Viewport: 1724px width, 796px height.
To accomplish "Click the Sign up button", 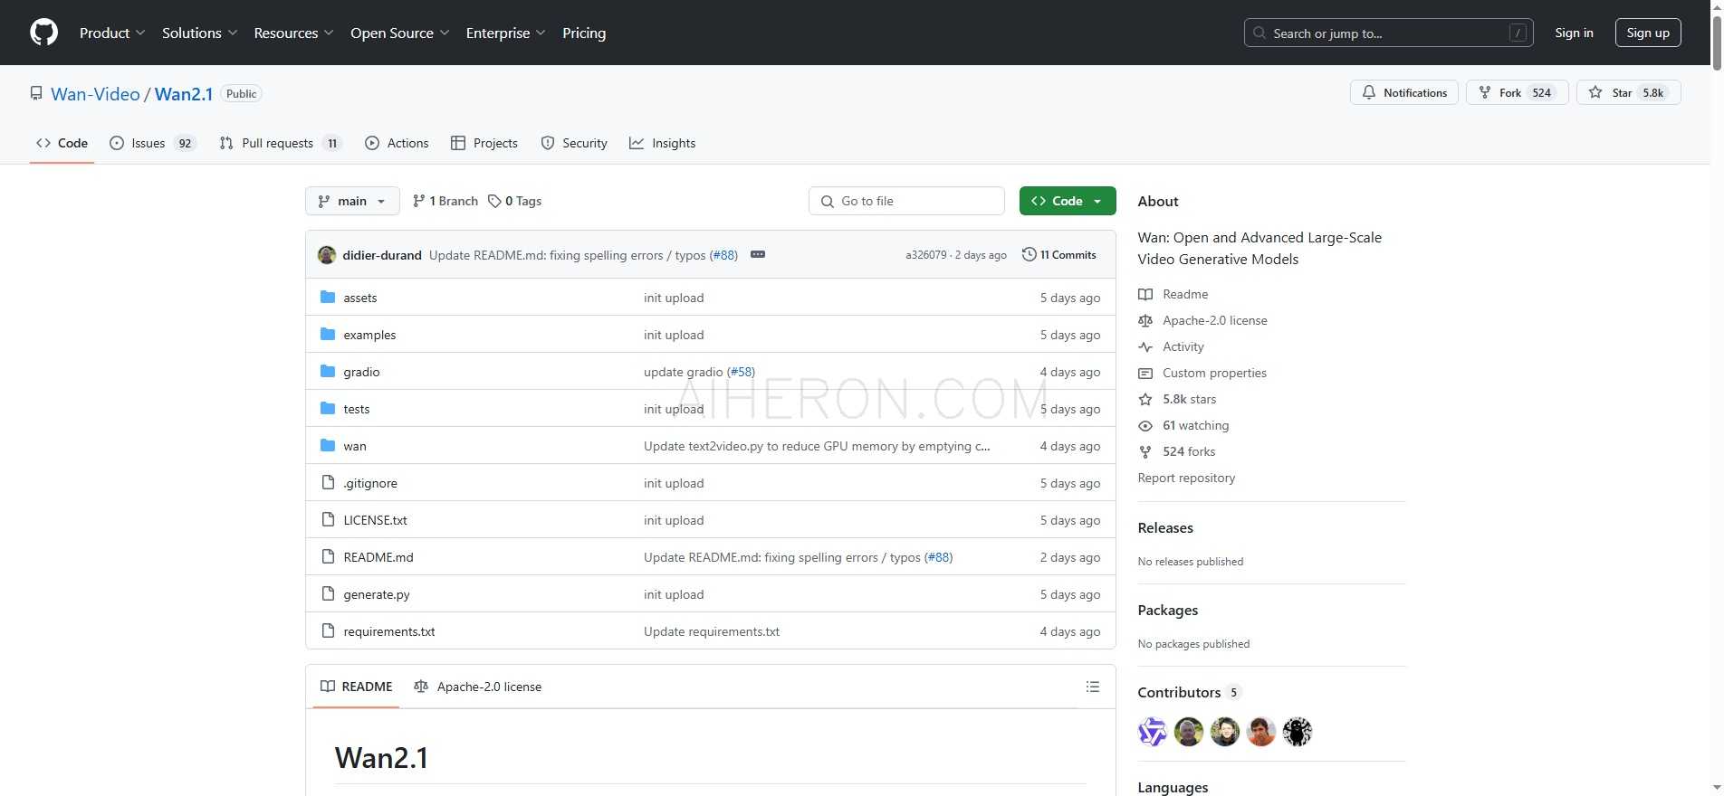I will click(1648, 33).
